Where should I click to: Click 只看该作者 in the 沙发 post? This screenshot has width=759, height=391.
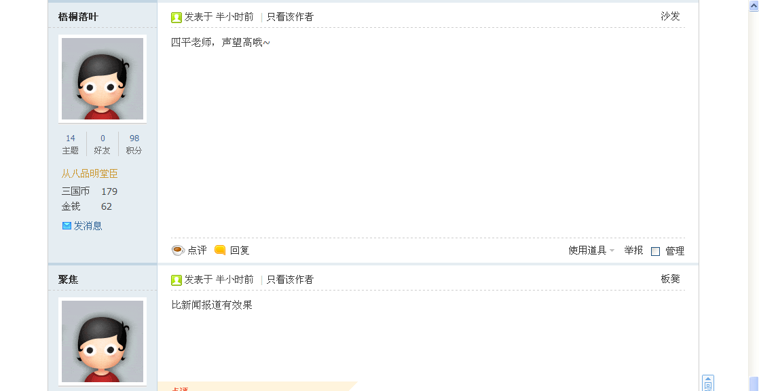coord(290,17)
